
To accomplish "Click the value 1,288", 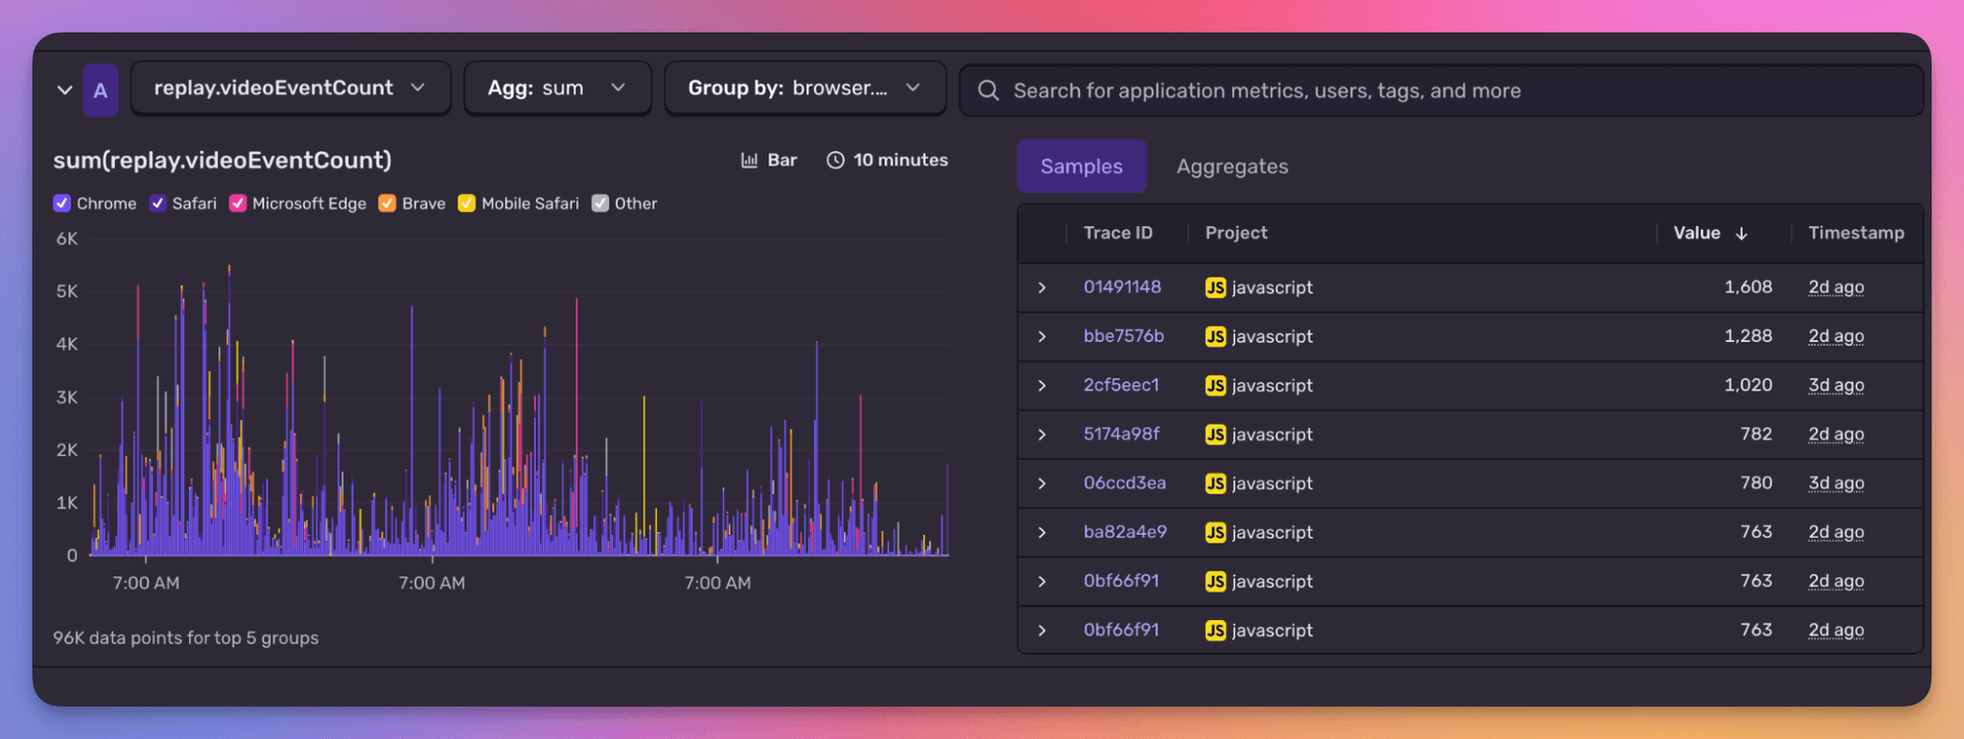I will 1747,335.
